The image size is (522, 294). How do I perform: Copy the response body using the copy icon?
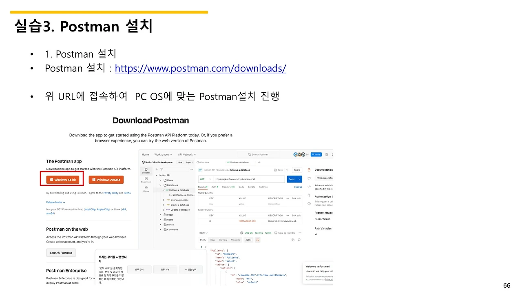coord(293,240)
